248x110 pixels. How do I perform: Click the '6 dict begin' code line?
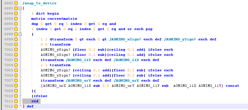coord(45,13)
